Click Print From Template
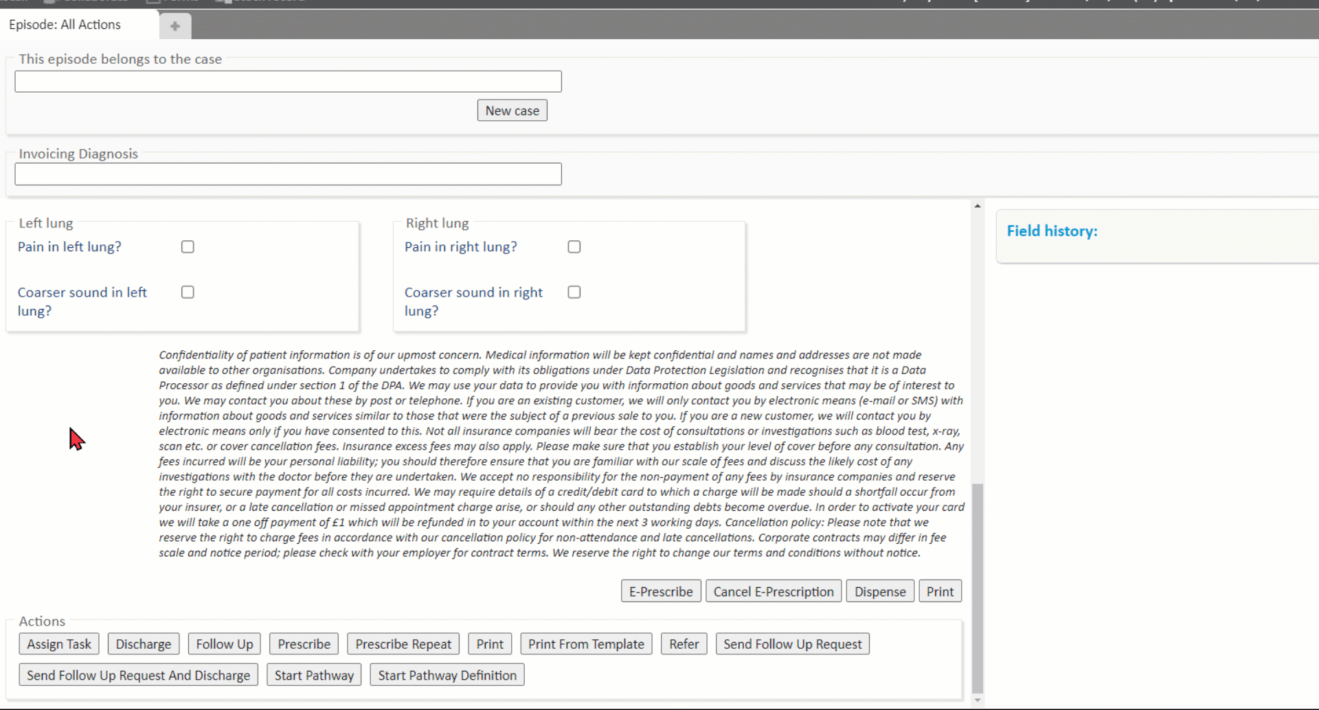This screenshot has height=710, width=1319. pos(586,644)
